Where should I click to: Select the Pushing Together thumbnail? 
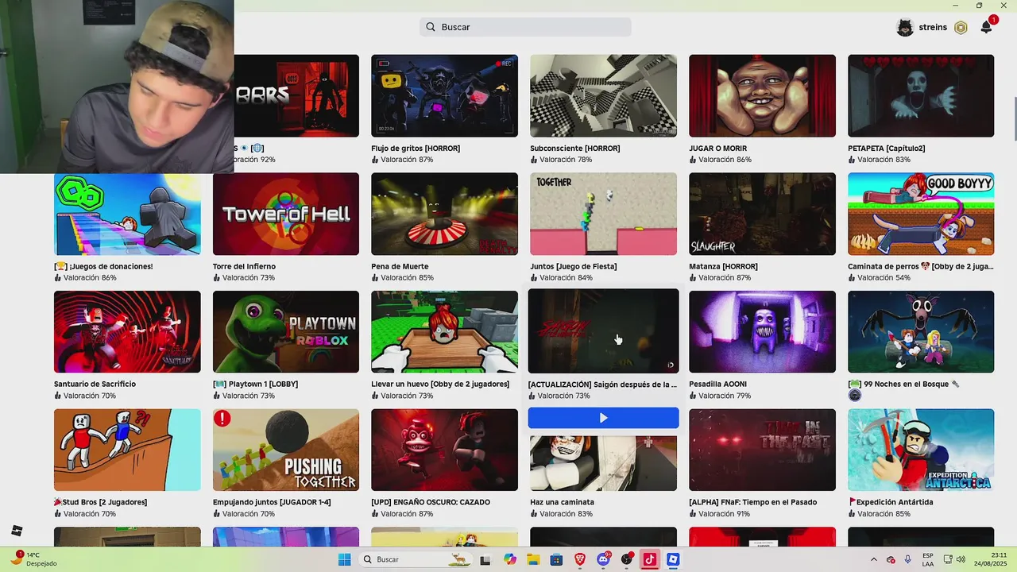pos(286,450)
